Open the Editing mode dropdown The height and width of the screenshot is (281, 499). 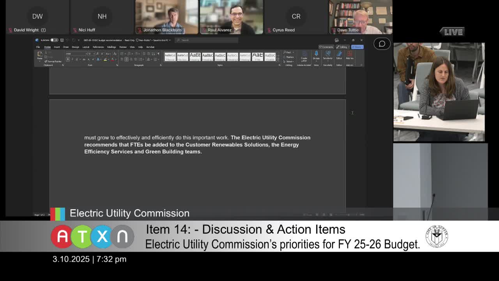(343, 47)
